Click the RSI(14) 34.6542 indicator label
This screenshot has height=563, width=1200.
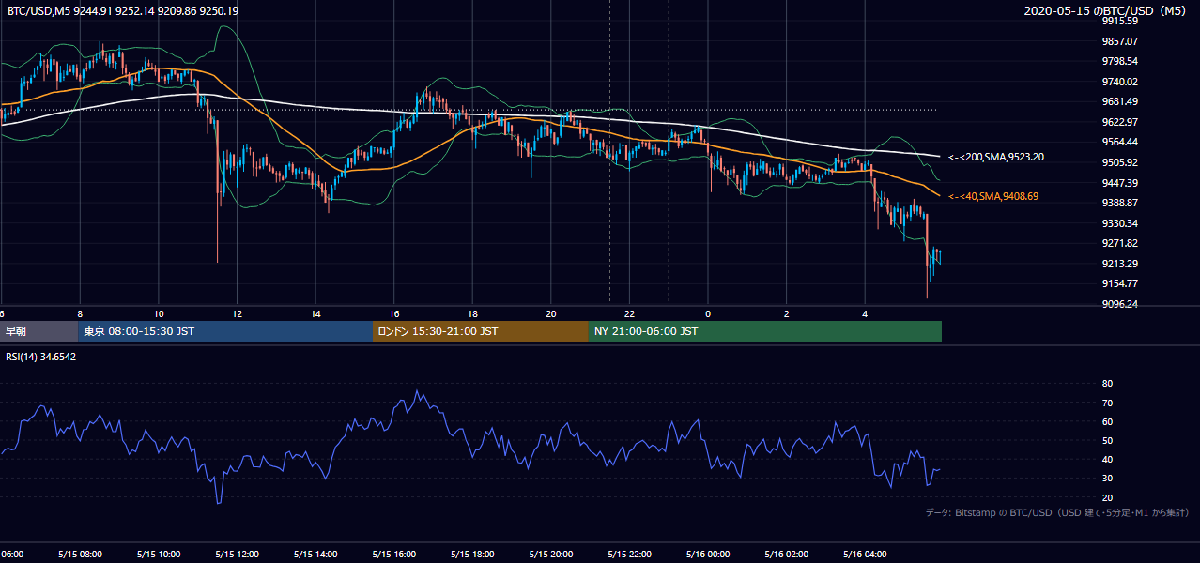click(x=41, y=358)
